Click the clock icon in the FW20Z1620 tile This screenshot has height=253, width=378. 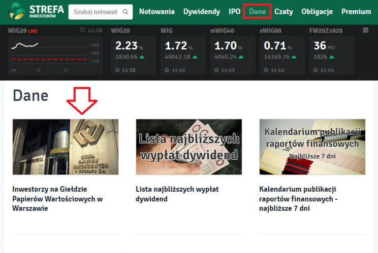(x=317, y=70)
